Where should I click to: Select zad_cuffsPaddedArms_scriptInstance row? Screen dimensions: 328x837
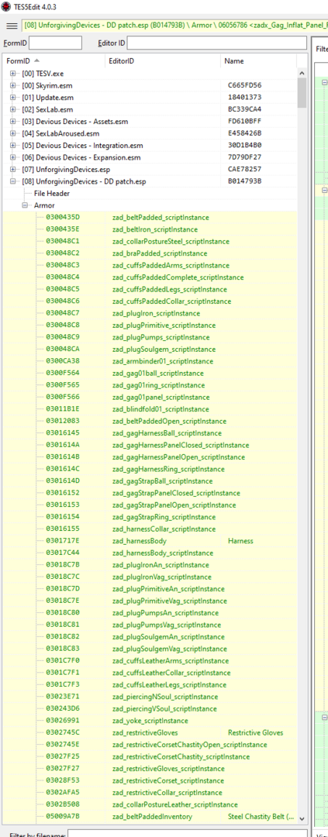point(150,265)
